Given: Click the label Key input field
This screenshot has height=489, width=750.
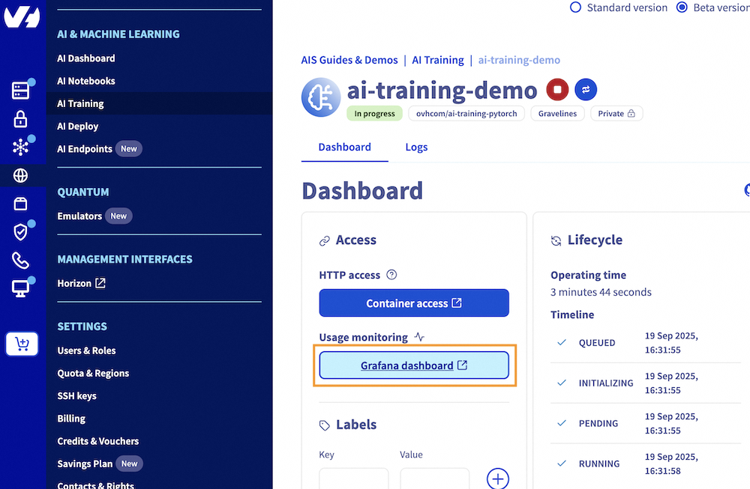Looking at the screenshot, I should tap(353, 479).
